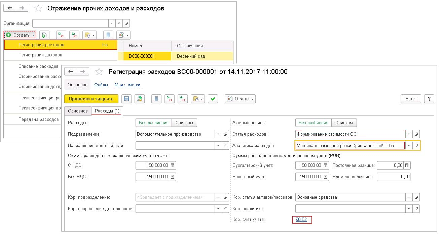Screen dimensions: 442x235
Task: Select Без разбиения for Расходы
Action: click(154, 123)
